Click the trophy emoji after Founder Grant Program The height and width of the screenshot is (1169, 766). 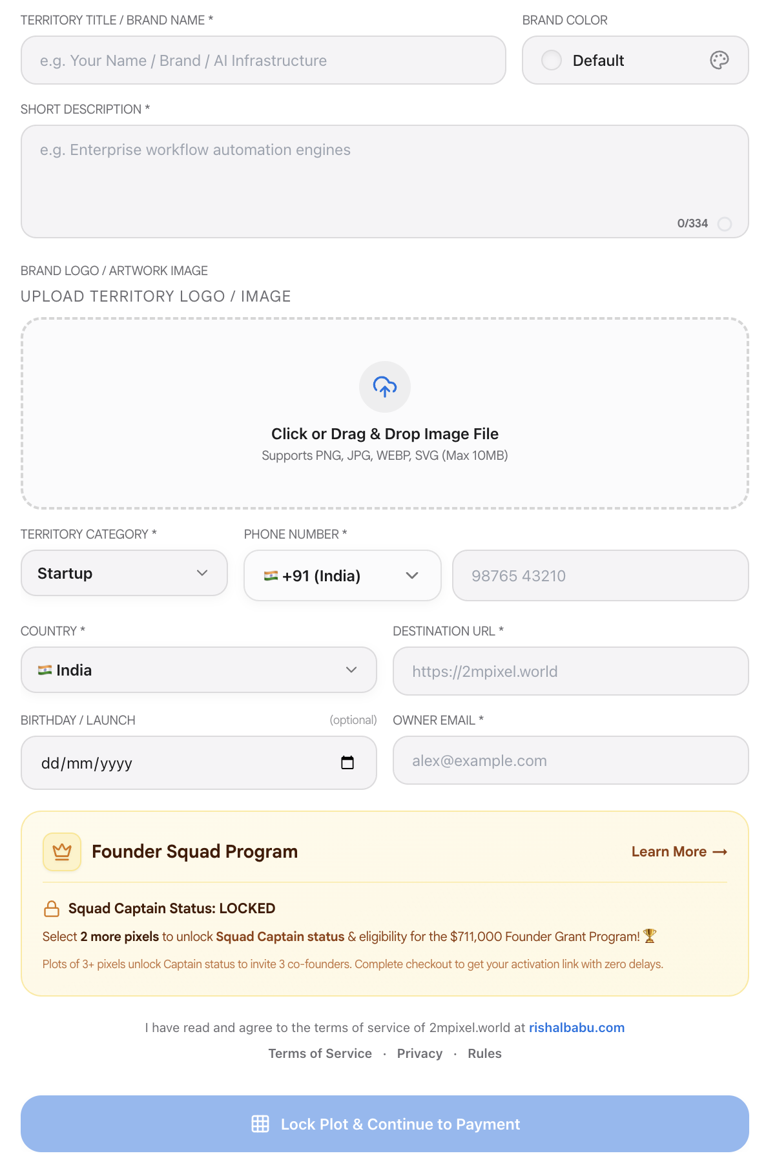pyautogui.click(x=650, y=936)
